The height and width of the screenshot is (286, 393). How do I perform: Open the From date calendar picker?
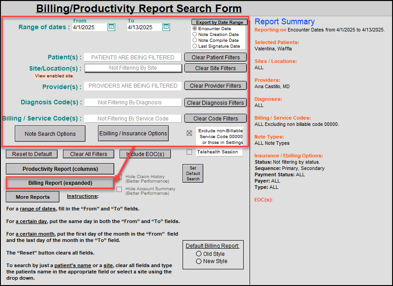tap(111, 27)
